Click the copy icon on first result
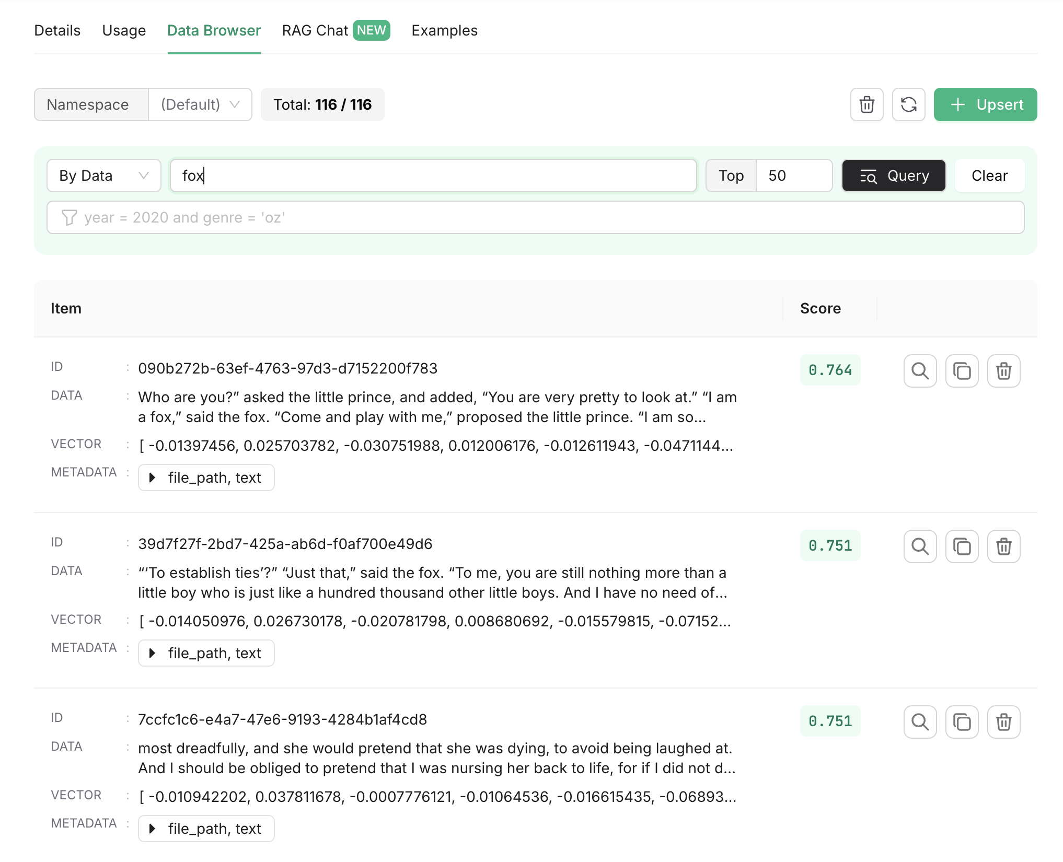The width and height of the screenshot is (1063, 862). pos(962,369)
